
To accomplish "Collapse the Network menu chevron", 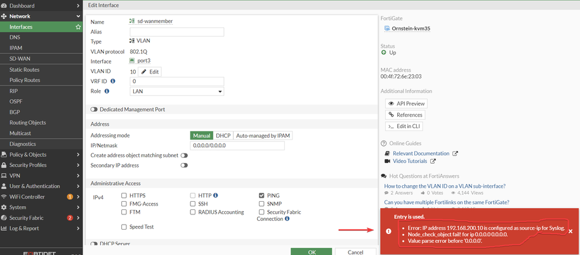I will 78,16.
